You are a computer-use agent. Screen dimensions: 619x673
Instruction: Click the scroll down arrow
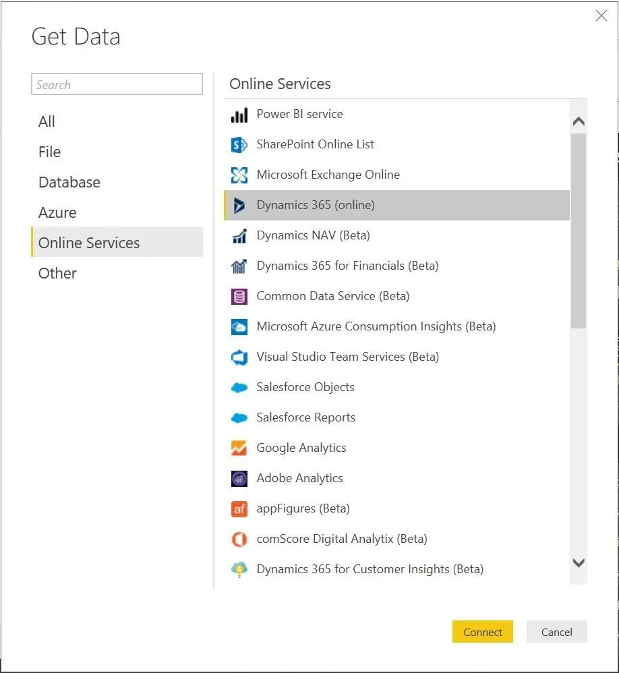579,562
